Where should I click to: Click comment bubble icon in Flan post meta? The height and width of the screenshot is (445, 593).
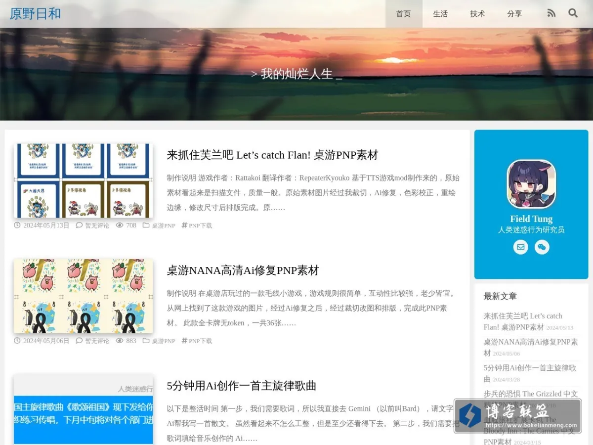point(79,225)
